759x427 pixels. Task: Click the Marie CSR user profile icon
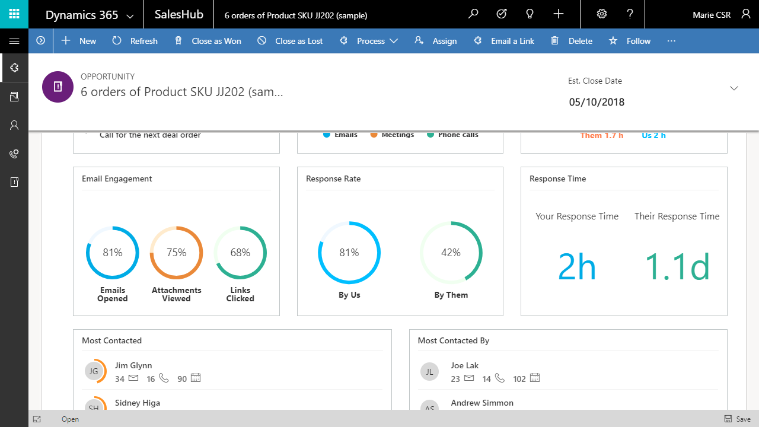(x=746, y=14)
